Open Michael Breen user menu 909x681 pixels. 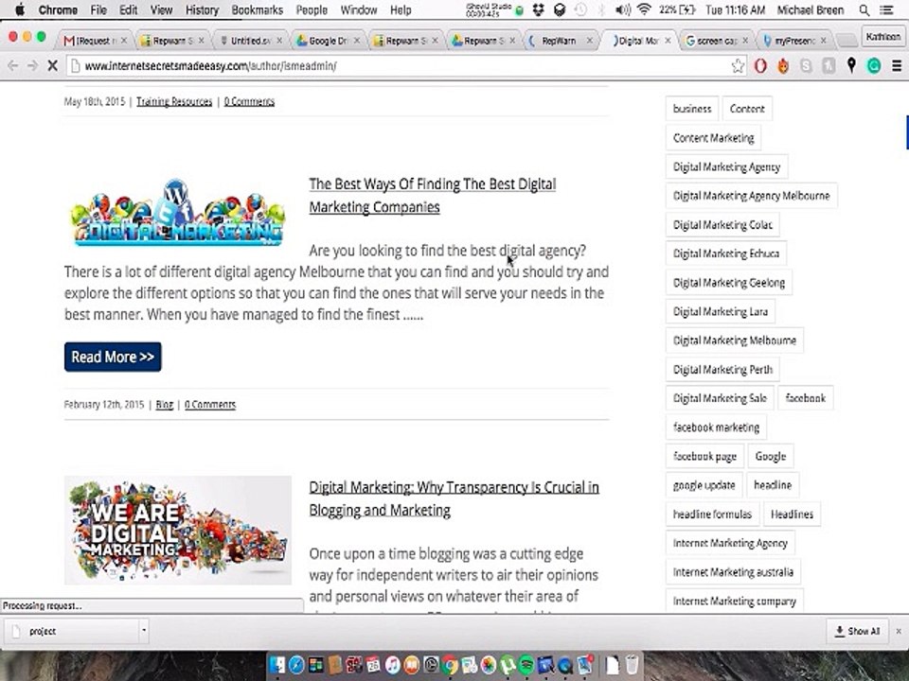coord(811,9)
